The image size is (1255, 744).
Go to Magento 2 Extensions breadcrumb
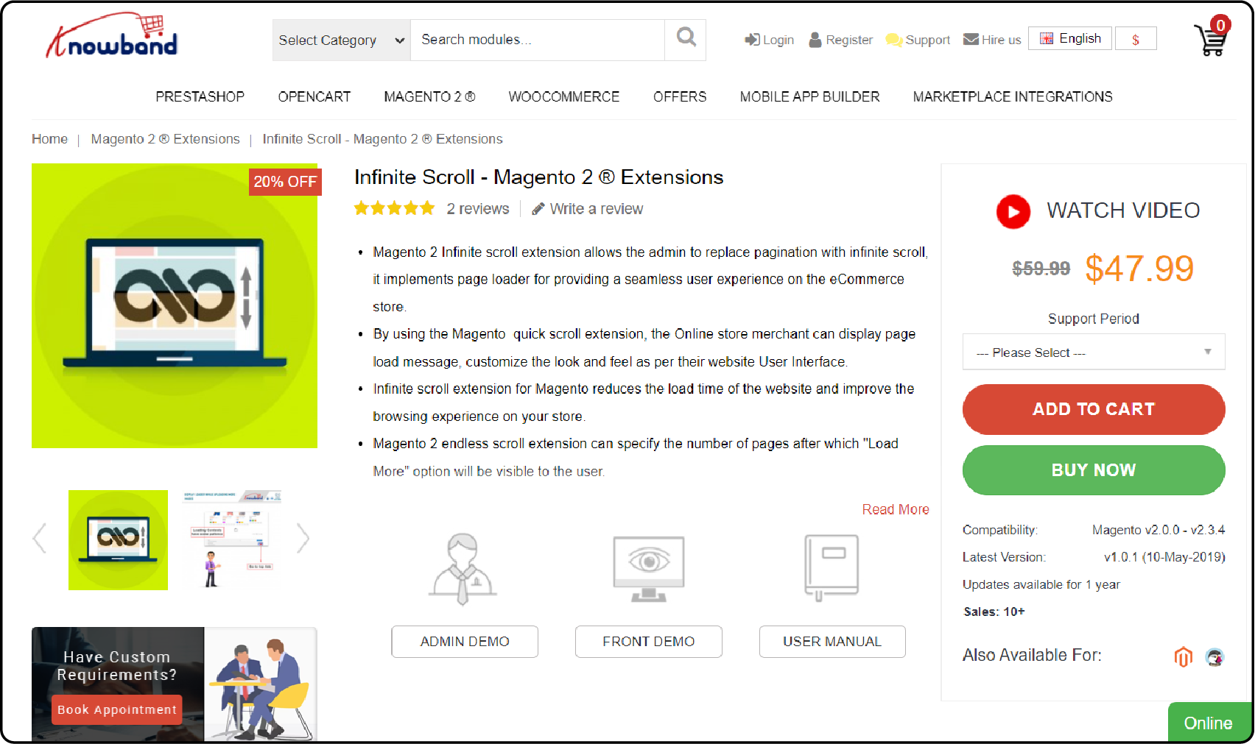(166, 139)
